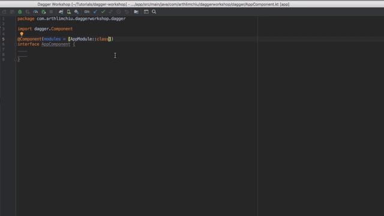Click the closing brace on last line

[19, 59]
